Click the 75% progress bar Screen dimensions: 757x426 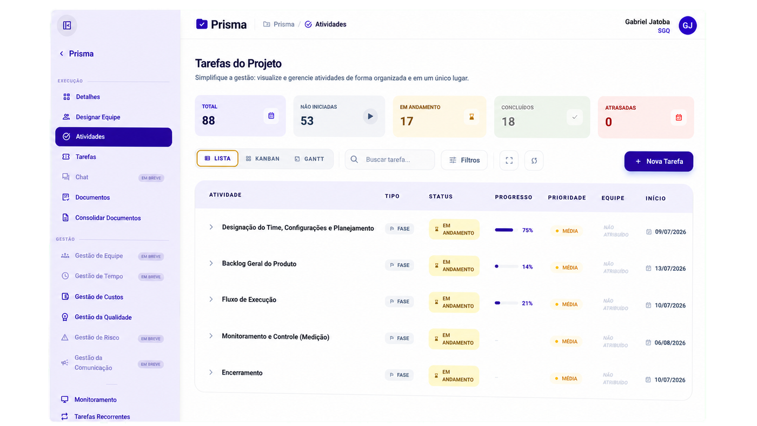point(507,230)
